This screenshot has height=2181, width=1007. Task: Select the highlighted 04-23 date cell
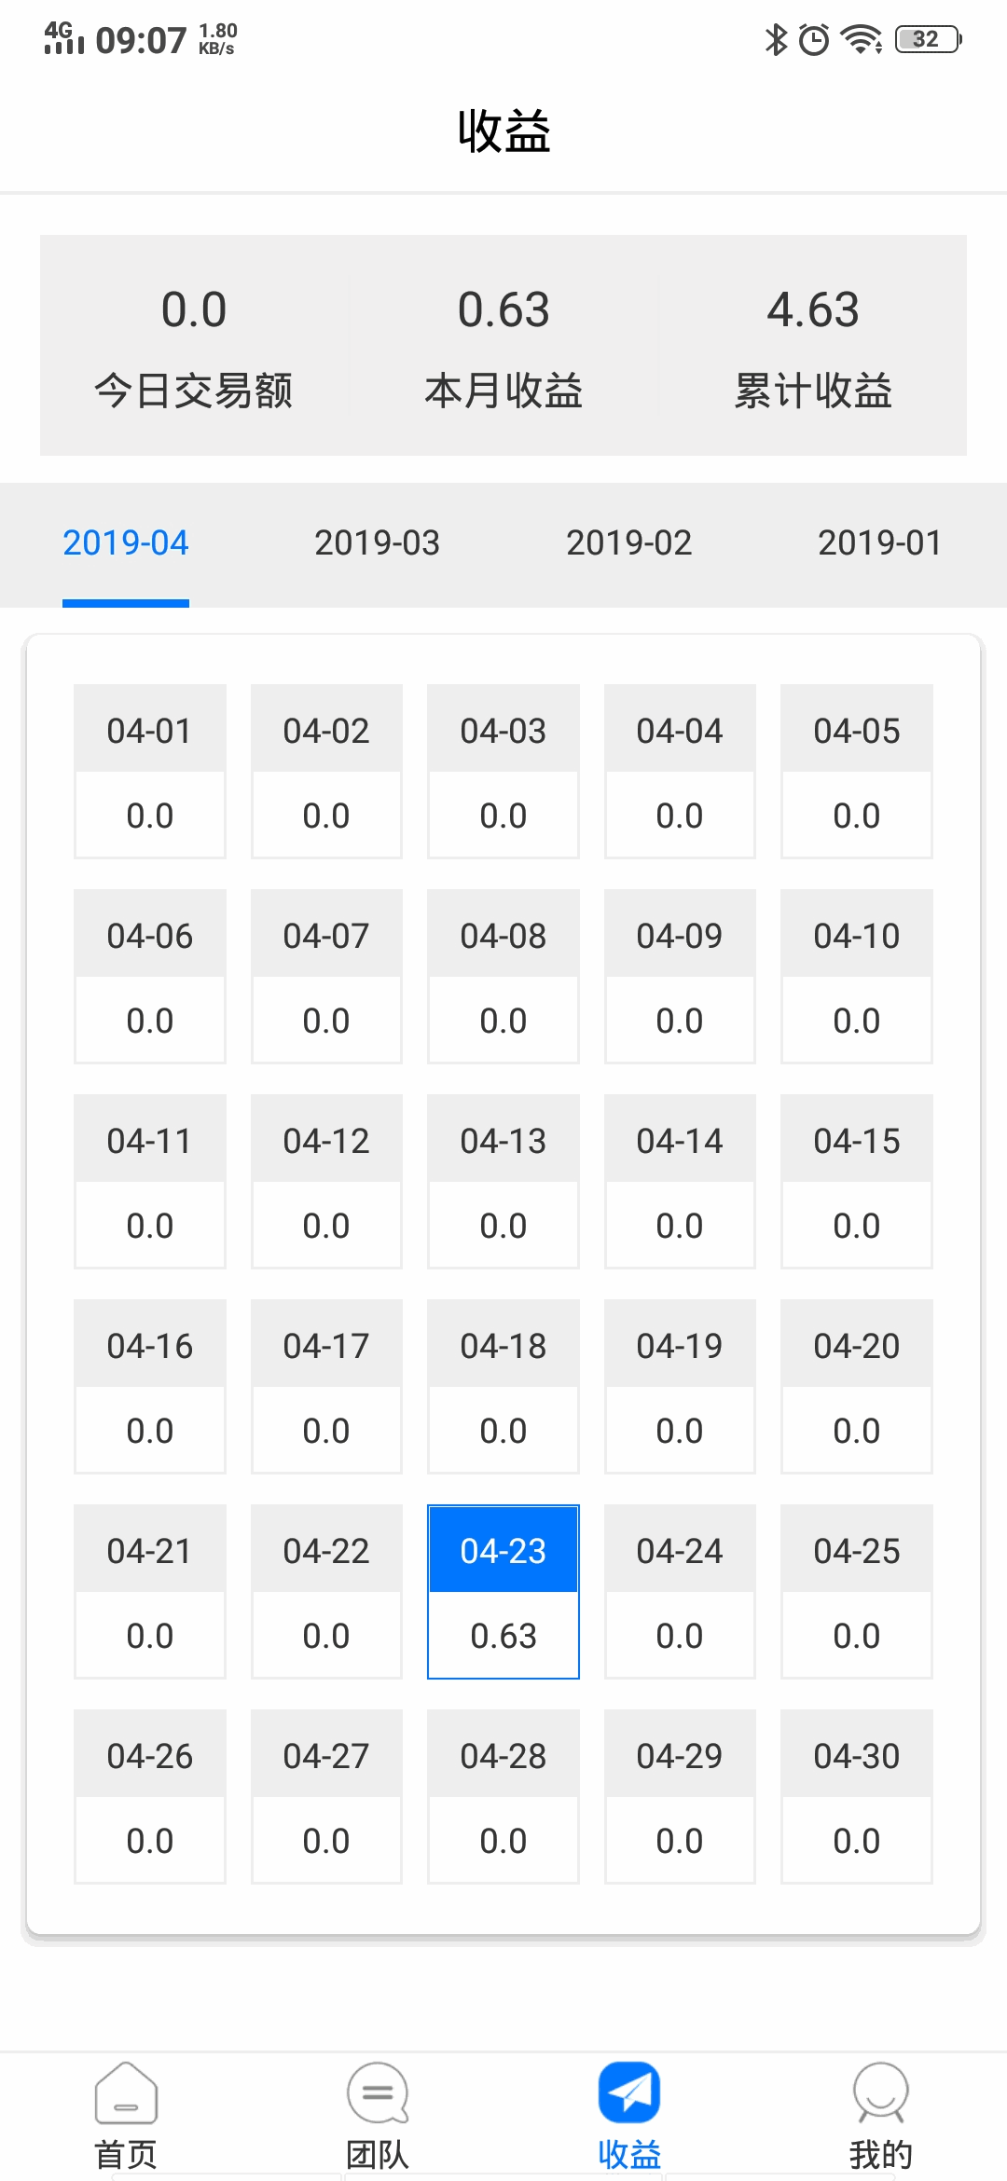point(504,1592)
